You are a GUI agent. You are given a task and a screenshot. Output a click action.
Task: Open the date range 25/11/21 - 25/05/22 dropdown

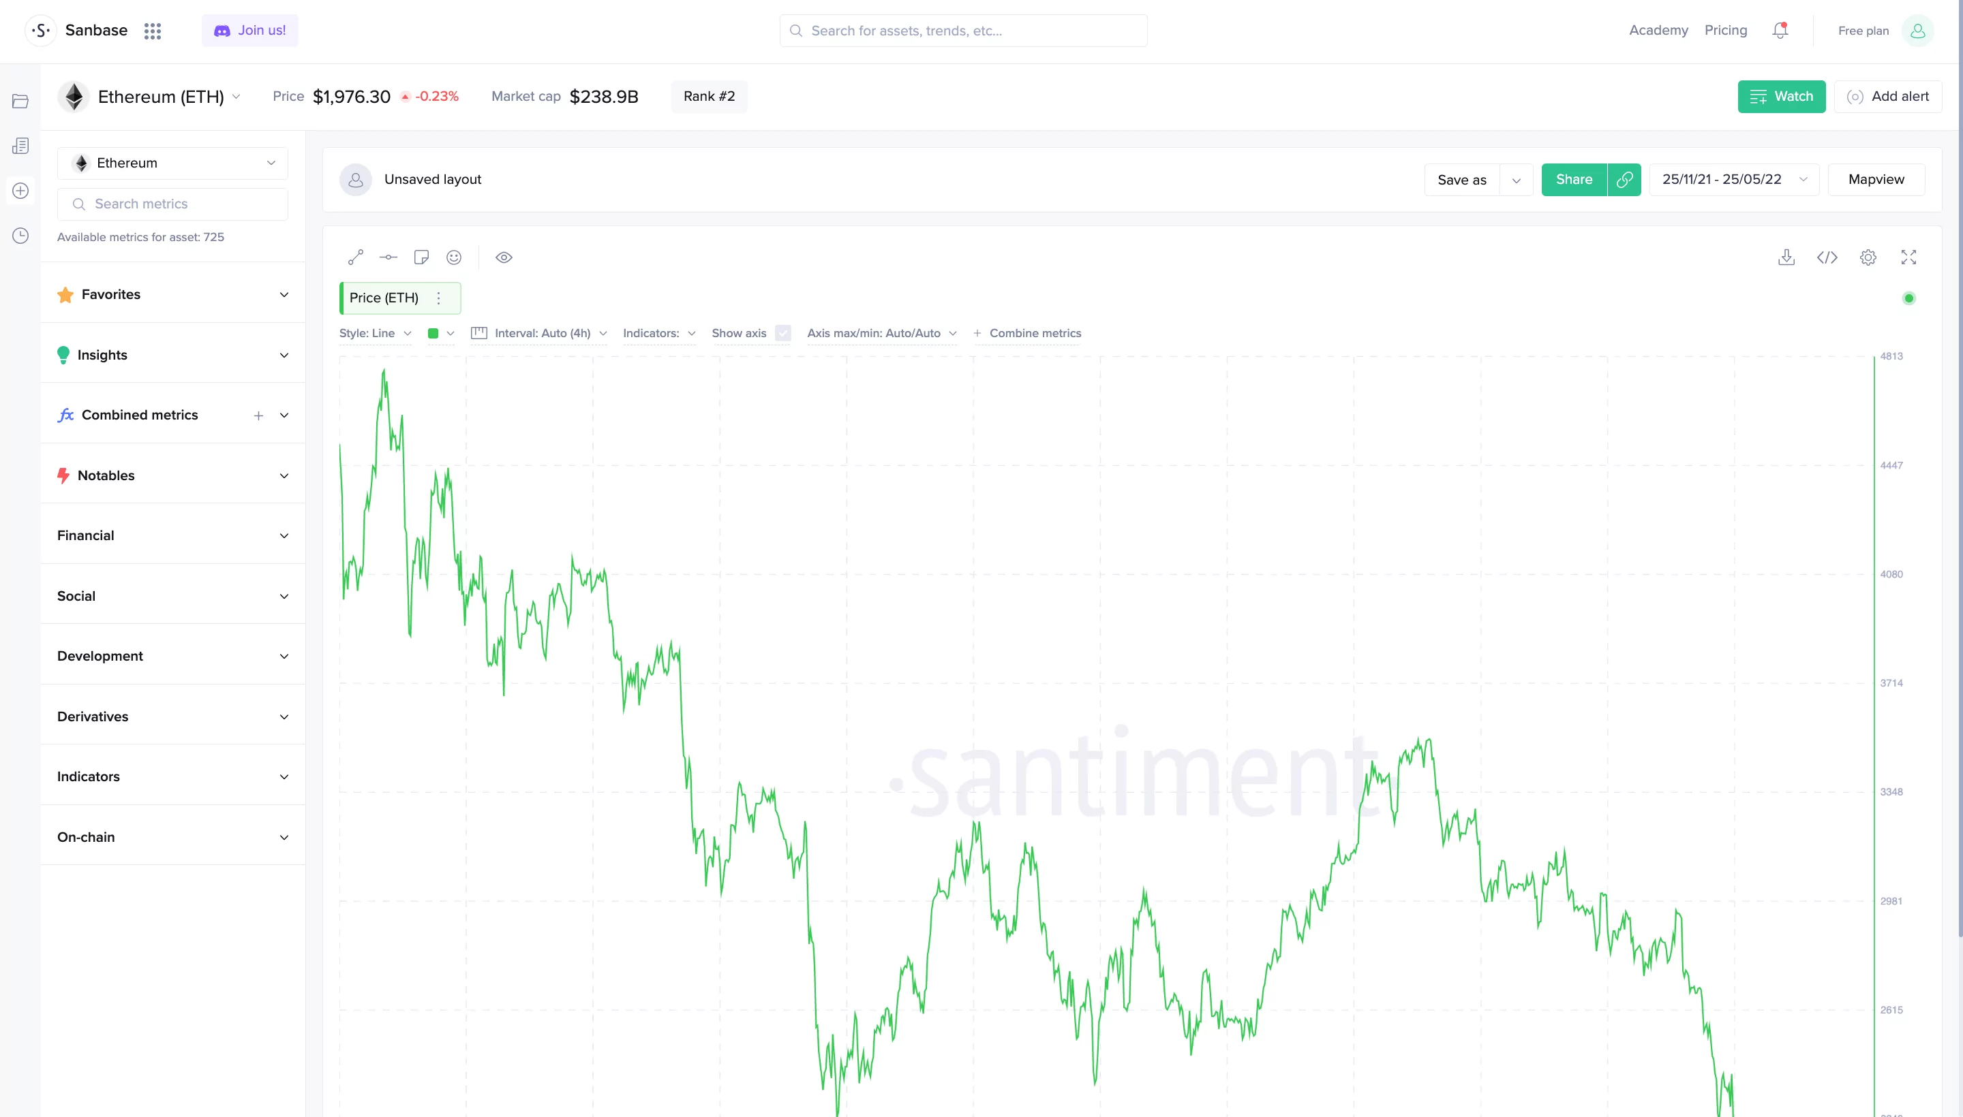tap(1734, 180)
